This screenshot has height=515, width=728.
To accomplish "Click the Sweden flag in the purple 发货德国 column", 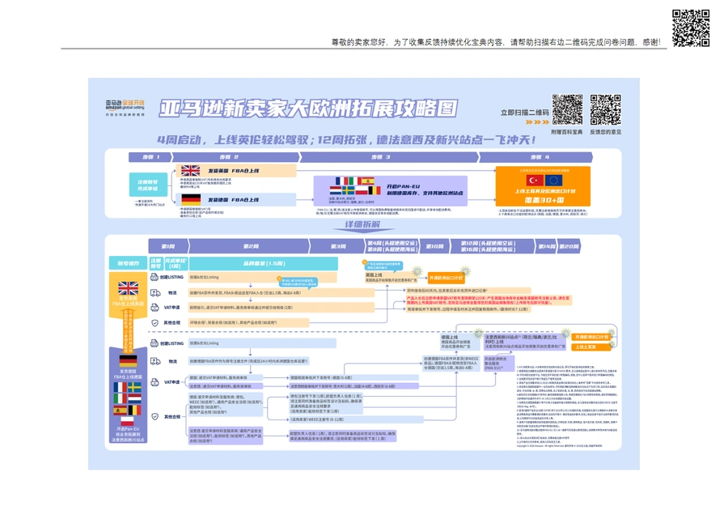I will [x=134, y=387].
